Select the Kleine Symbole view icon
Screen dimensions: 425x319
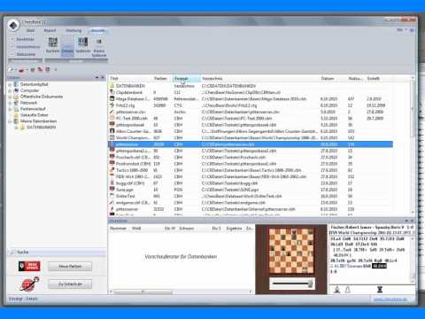click(x=99, y=47)
